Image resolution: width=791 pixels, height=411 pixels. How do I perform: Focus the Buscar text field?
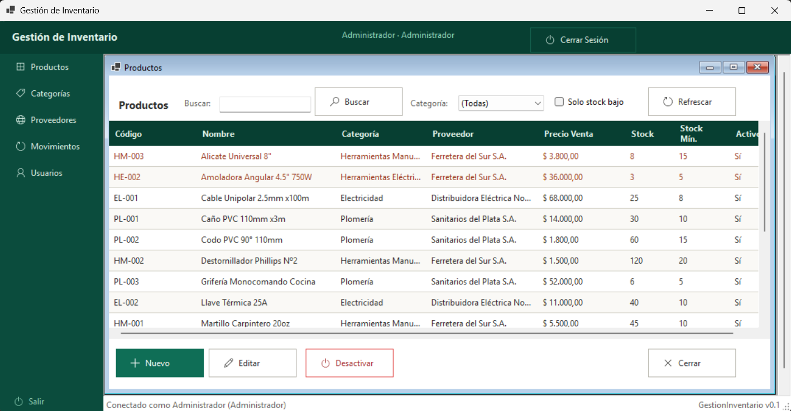[x=265, y=104]
